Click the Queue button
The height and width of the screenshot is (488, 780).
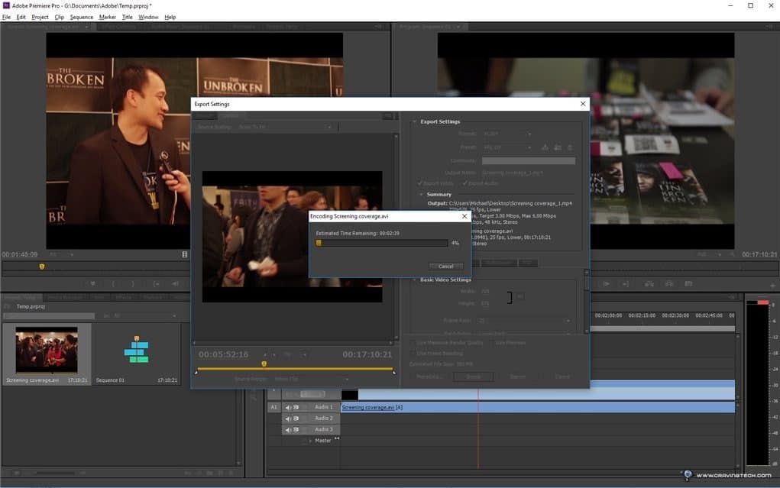(x=474, y=377)
